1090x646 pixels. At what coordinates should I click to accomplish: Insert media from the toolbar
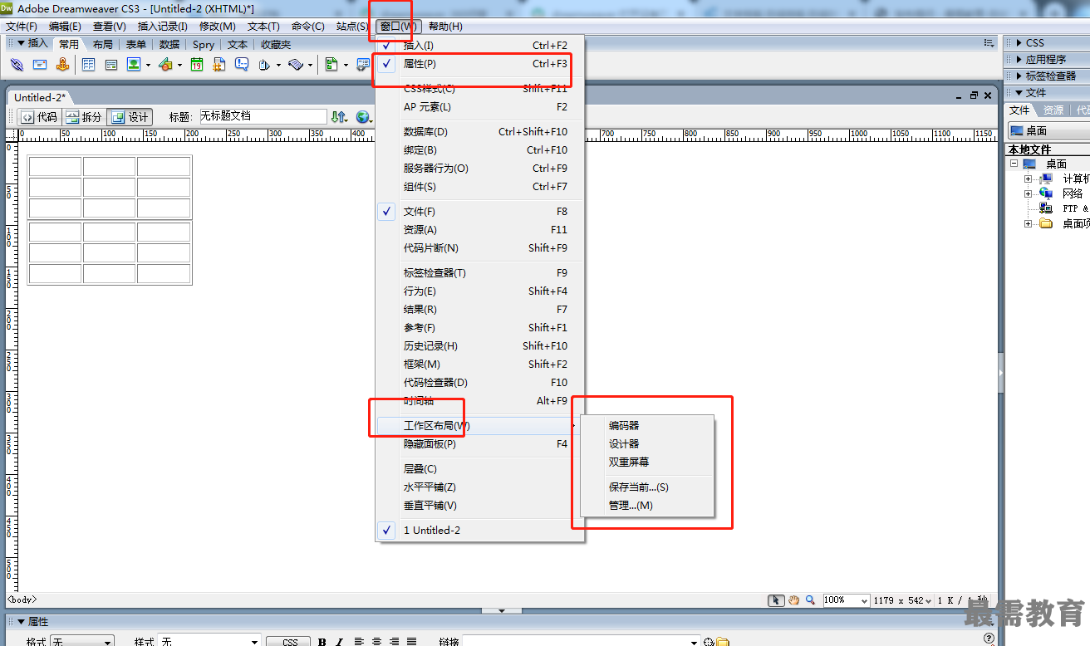click(165, 65)
